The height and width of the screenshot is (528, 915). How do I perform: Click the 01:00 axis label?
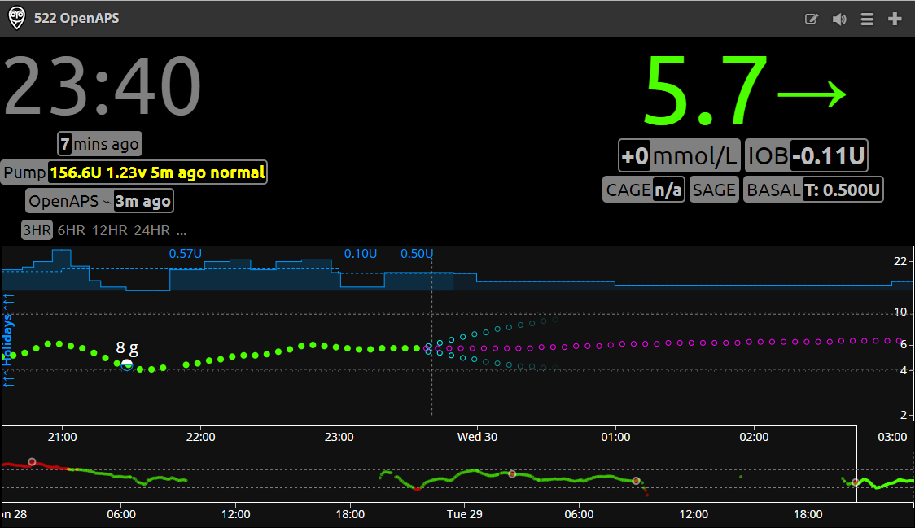click(615, 437)
